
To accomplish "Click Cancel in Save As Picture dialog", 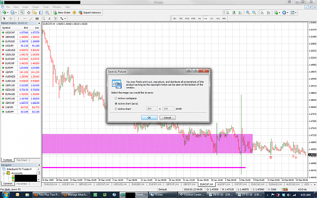I will [x=167, y=117].
